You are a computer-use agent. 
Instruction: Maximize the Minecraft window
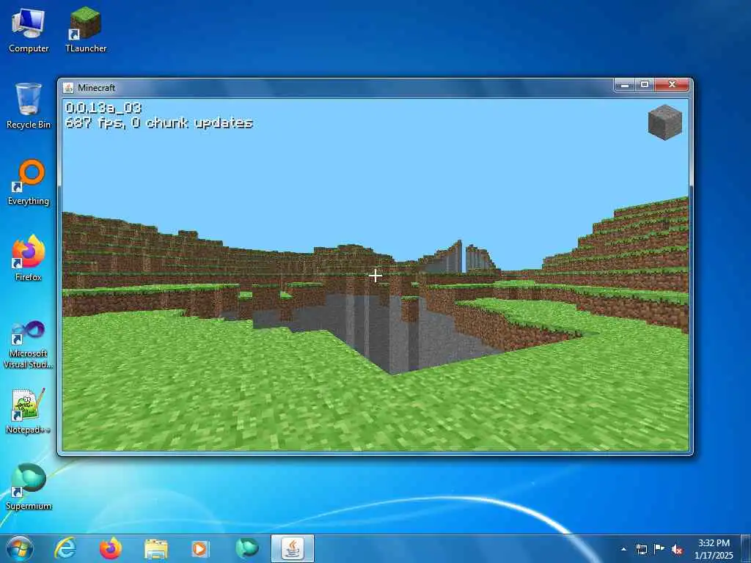click(x=645, y=85)
